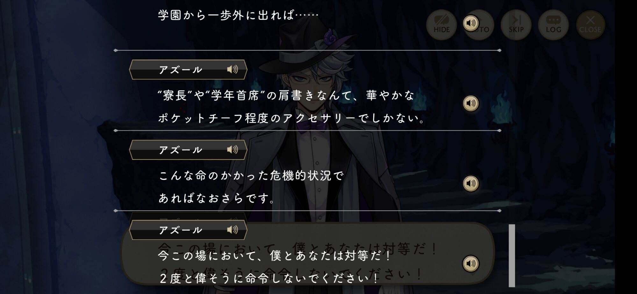Tap speaker icon in first アズール name tag
637x294 pixels.
click(x=233, y=69)
